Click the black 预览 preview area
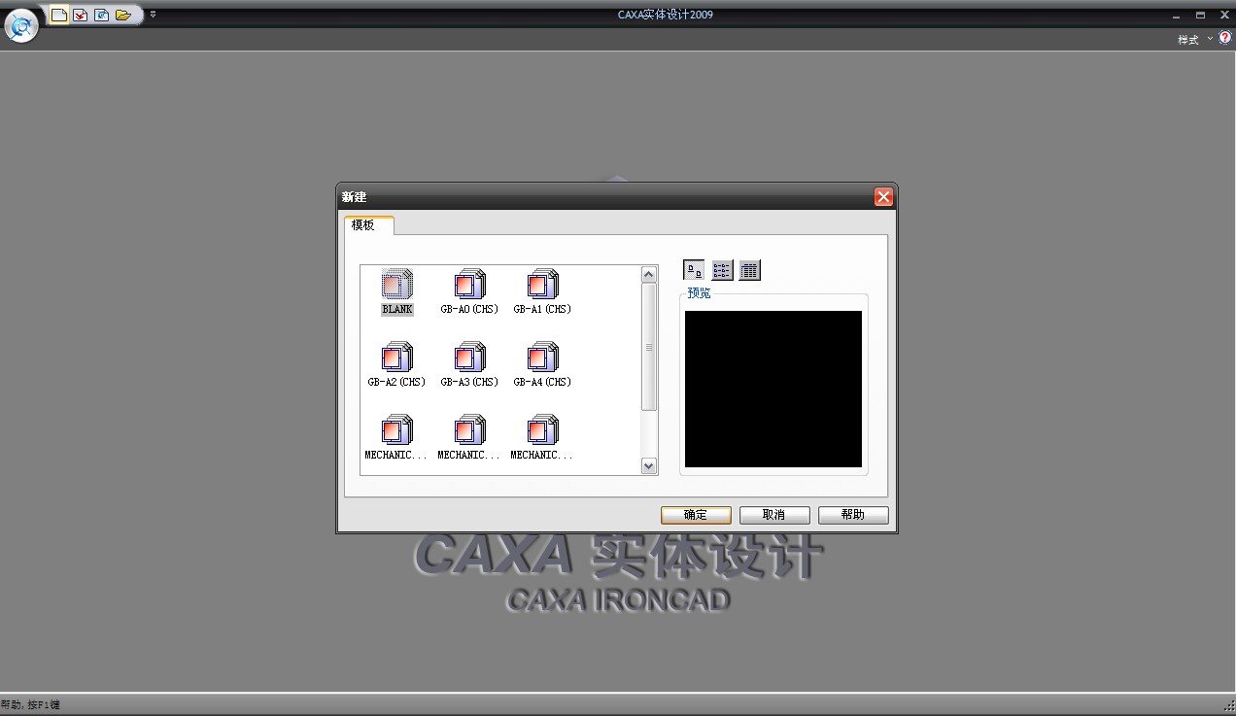 click(x=773, y=389)
